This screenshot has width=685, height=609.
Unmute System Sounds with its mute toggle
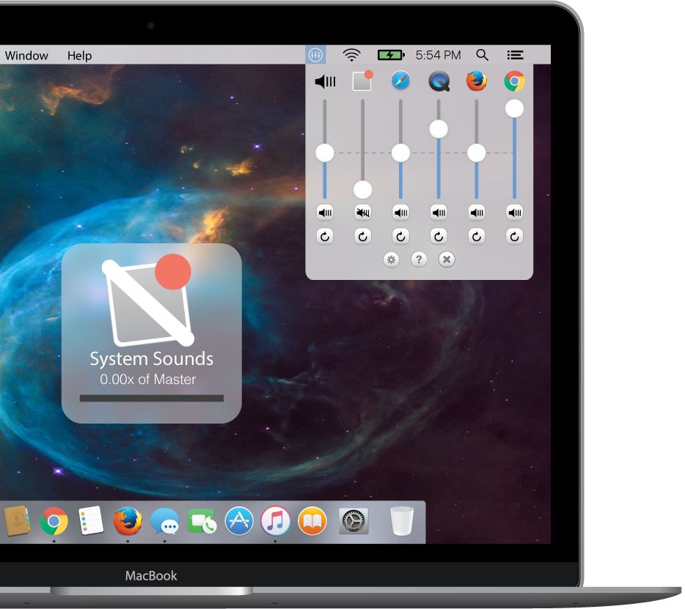362,212
